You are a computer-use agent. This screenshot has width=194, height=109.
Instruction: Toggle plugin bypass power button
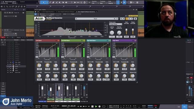pos(35,14)
